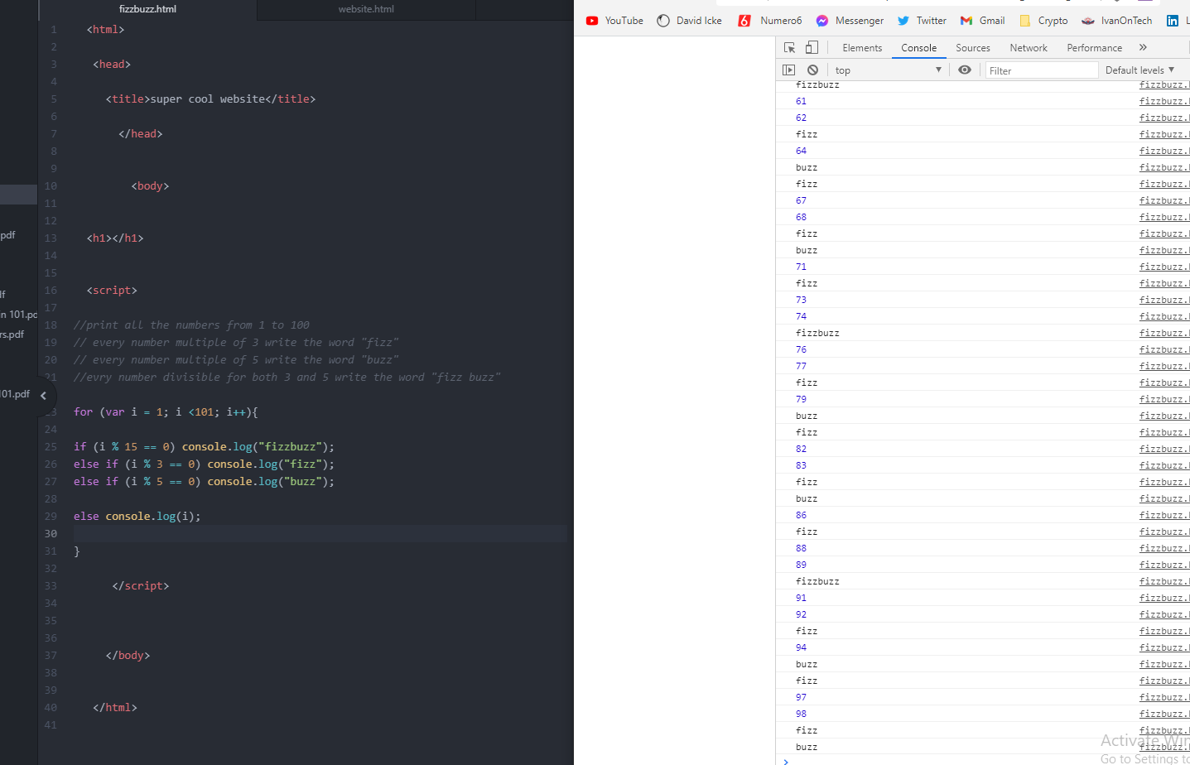Open the Numero6 bookmark
This screenshot has width=1190, height=765.
coord(770,21)
